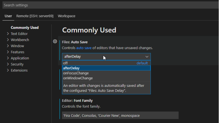This screenshot has height=123, width=219.
Task: Switch to the Workspace settings tab
Action: point(66,16)
